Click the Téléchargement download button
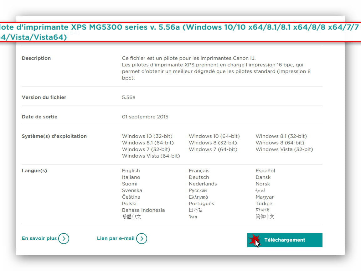The image size is (361, 271). [x=285, y=240]
